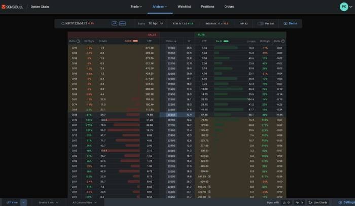Click puts Delta help icon

pyautogui.click(x=285, y=41)
